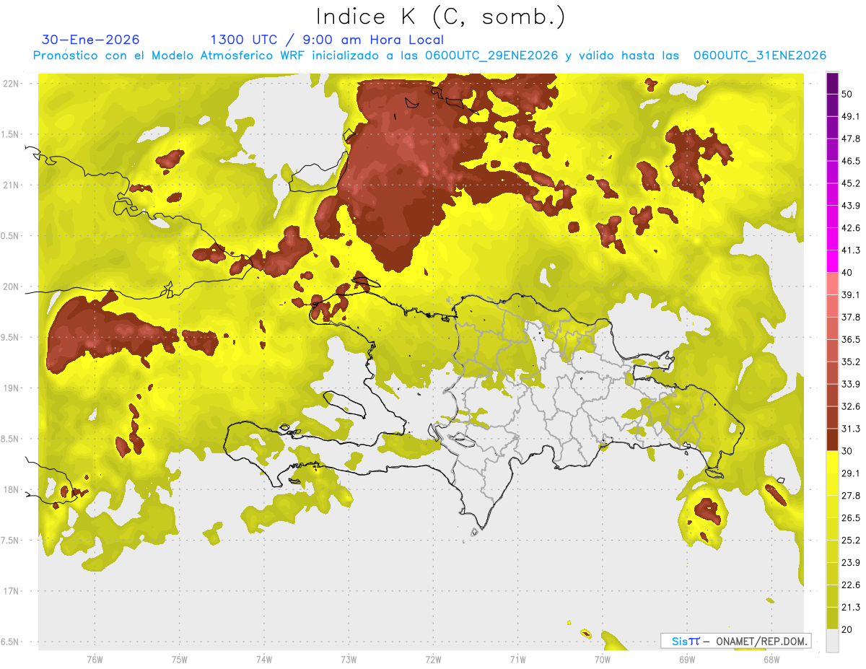Pick the bright yellow swatch between 29.1 and 30

832,463
